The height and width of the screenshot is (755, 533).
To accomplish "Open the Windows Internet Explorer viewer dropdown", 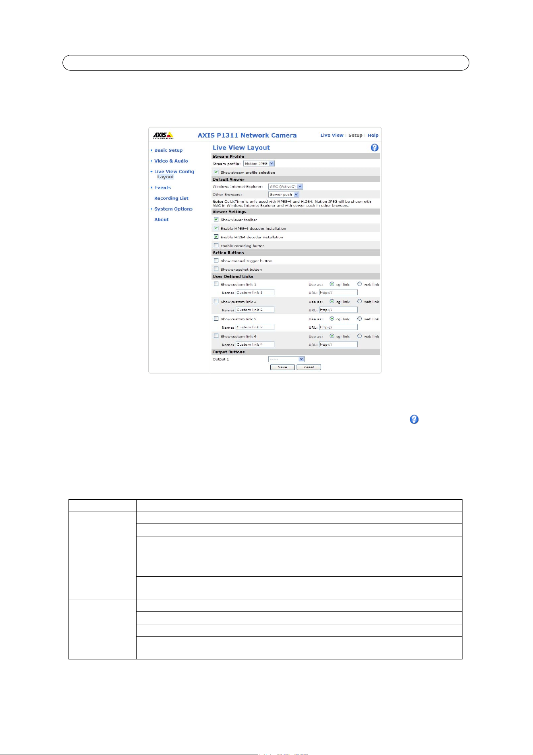I will click(x=286, y=187).
